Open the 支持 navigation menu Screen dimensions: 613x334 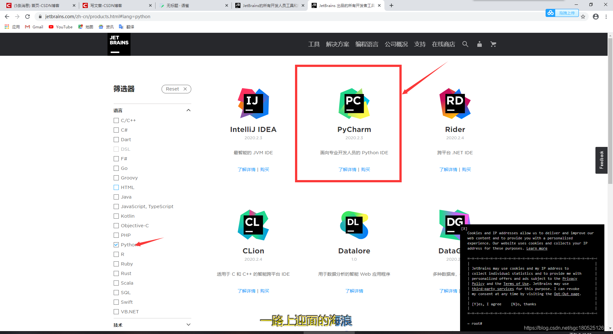[420, 44]
